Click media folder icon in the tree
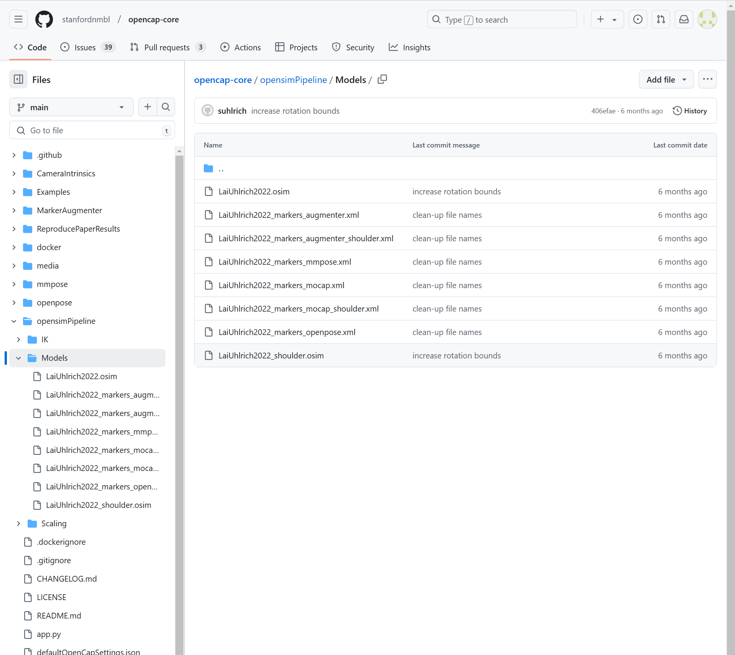The width and height of the screenshot is (735, 655). tap(28, 266)
